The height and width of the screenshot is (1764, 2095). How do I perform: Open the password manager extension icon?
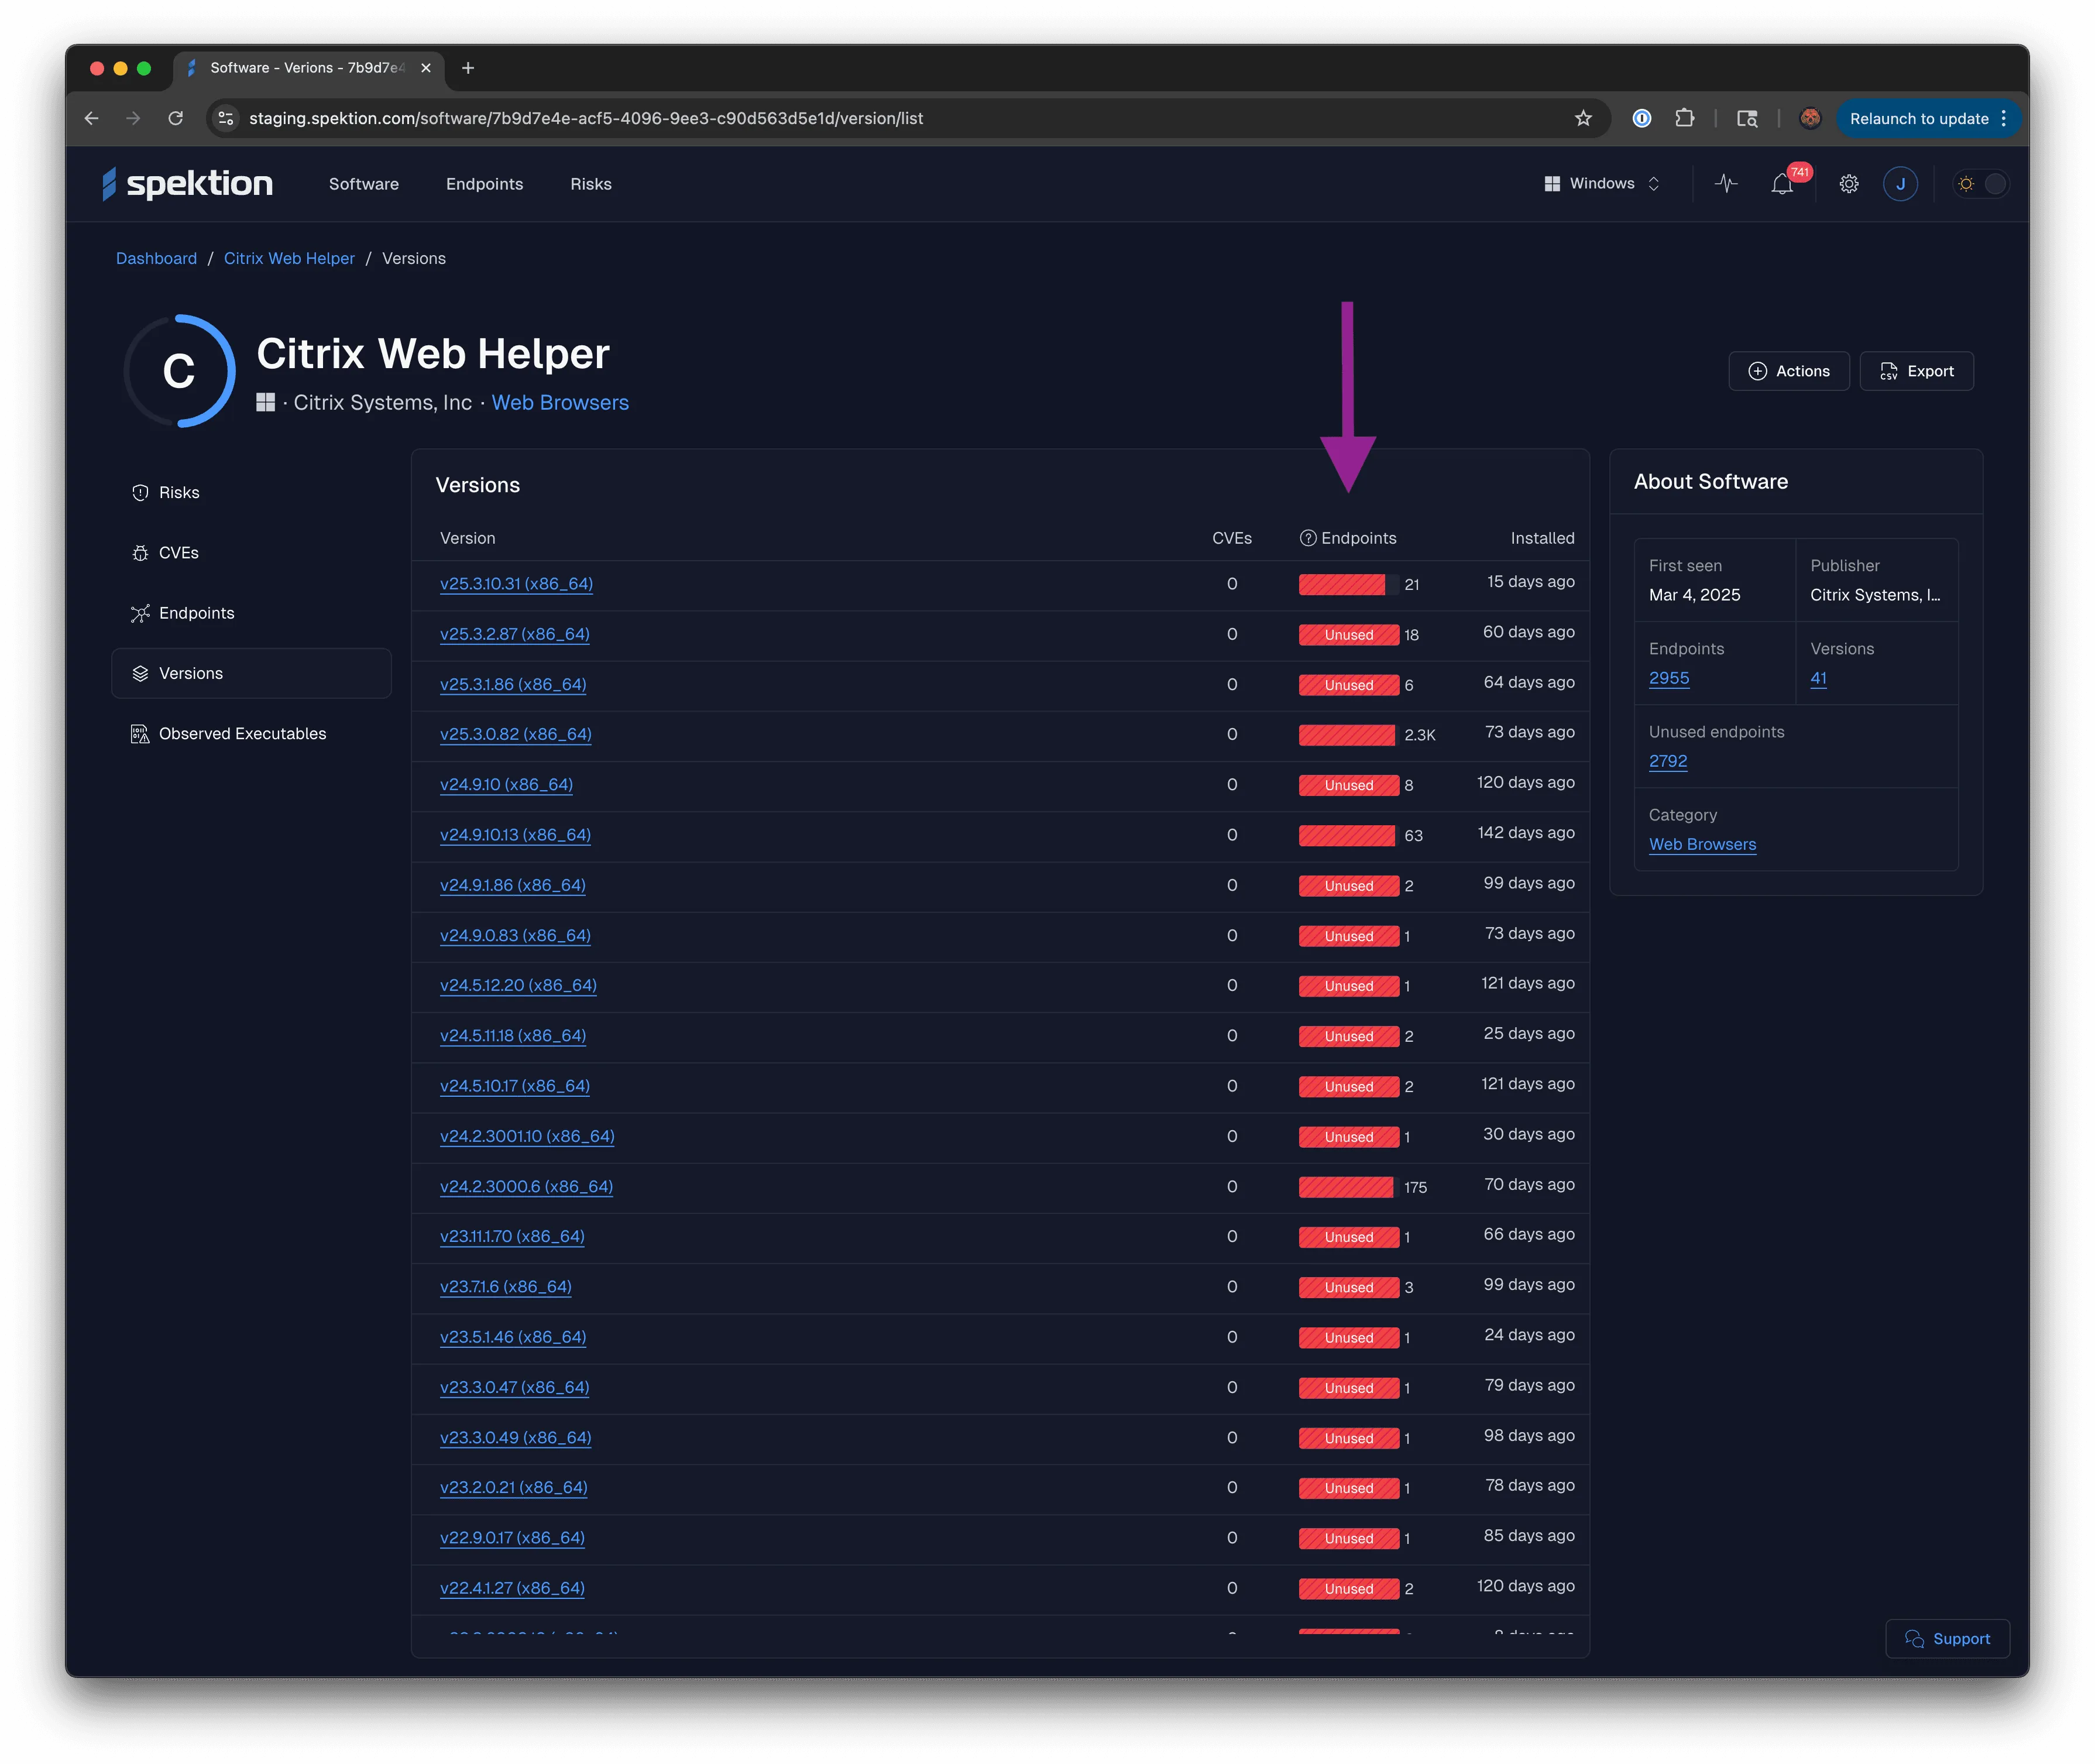point(1642,118)
